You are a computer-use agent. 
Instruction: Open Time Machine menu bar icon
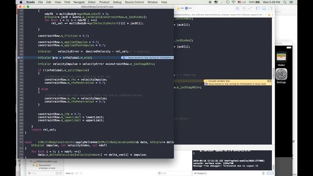point(227,2)
